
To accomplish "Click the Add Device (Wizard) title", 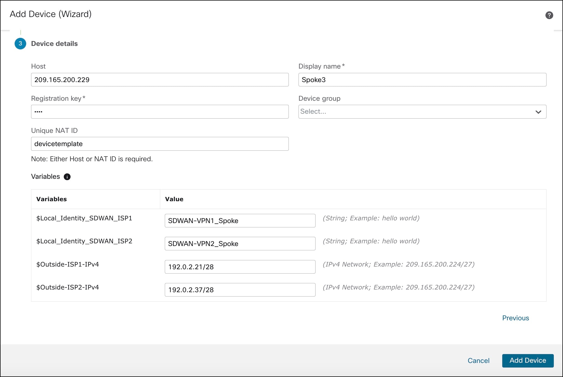I will click(51, 14).
